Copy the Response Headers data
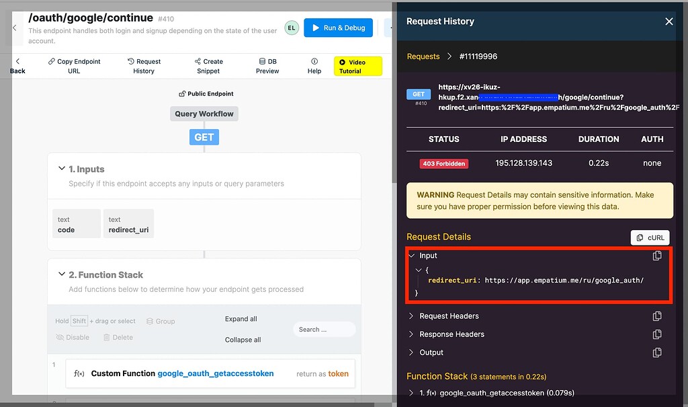 click(x=657, y=334)
